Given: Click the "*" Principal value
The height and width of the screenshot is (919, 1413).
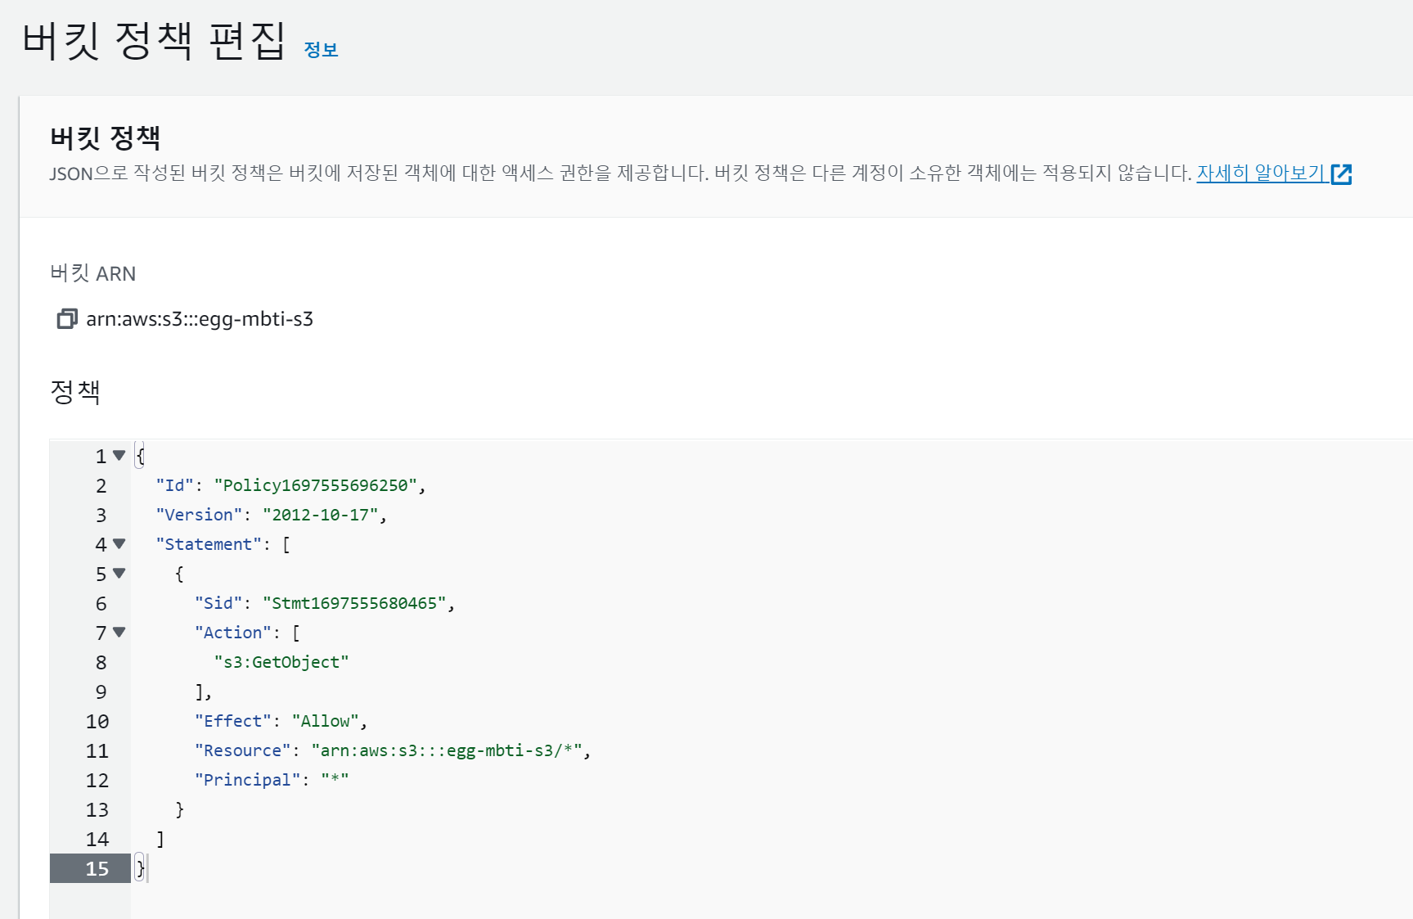Looking at the screenshot, I should click(x=335, y=780).
